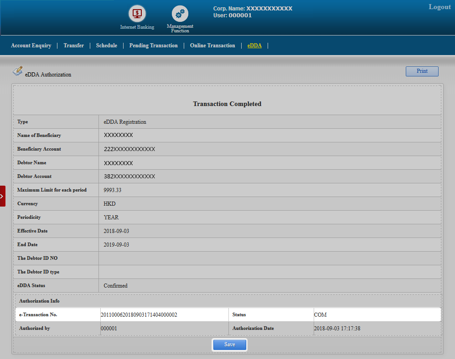Click the blue Save button
455x359 pixels.
(229, 345)
